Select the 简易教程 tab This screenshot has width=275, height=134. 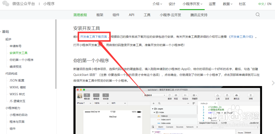coord(80,15)
